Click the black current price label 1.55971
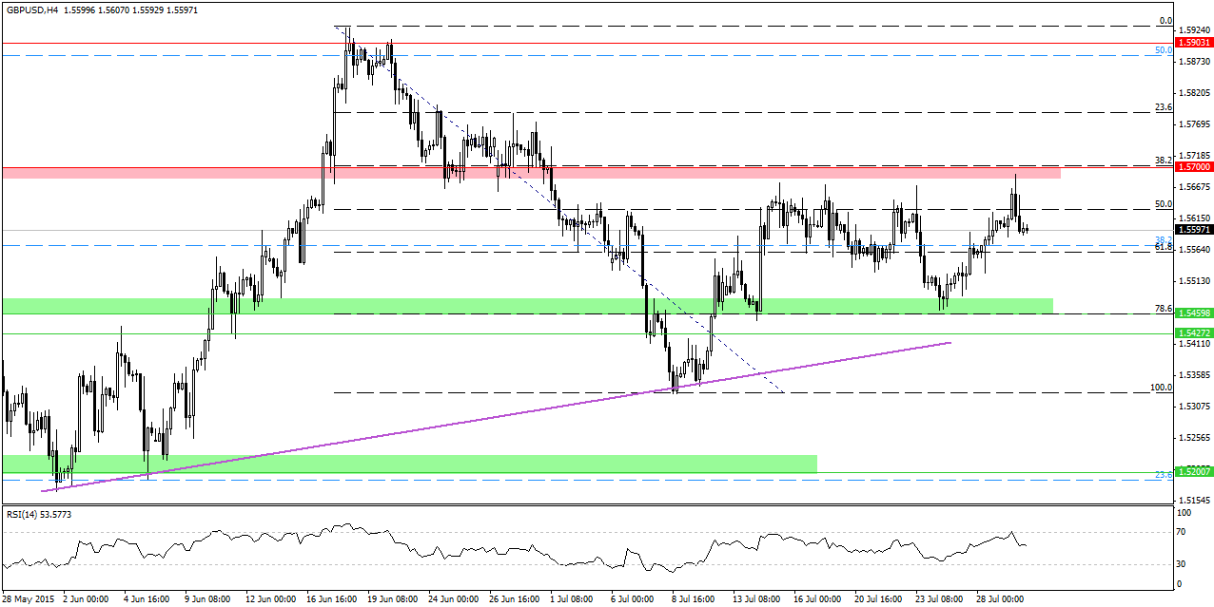The height and width of the screenshot is (607, 1214). coord(1194,230)
